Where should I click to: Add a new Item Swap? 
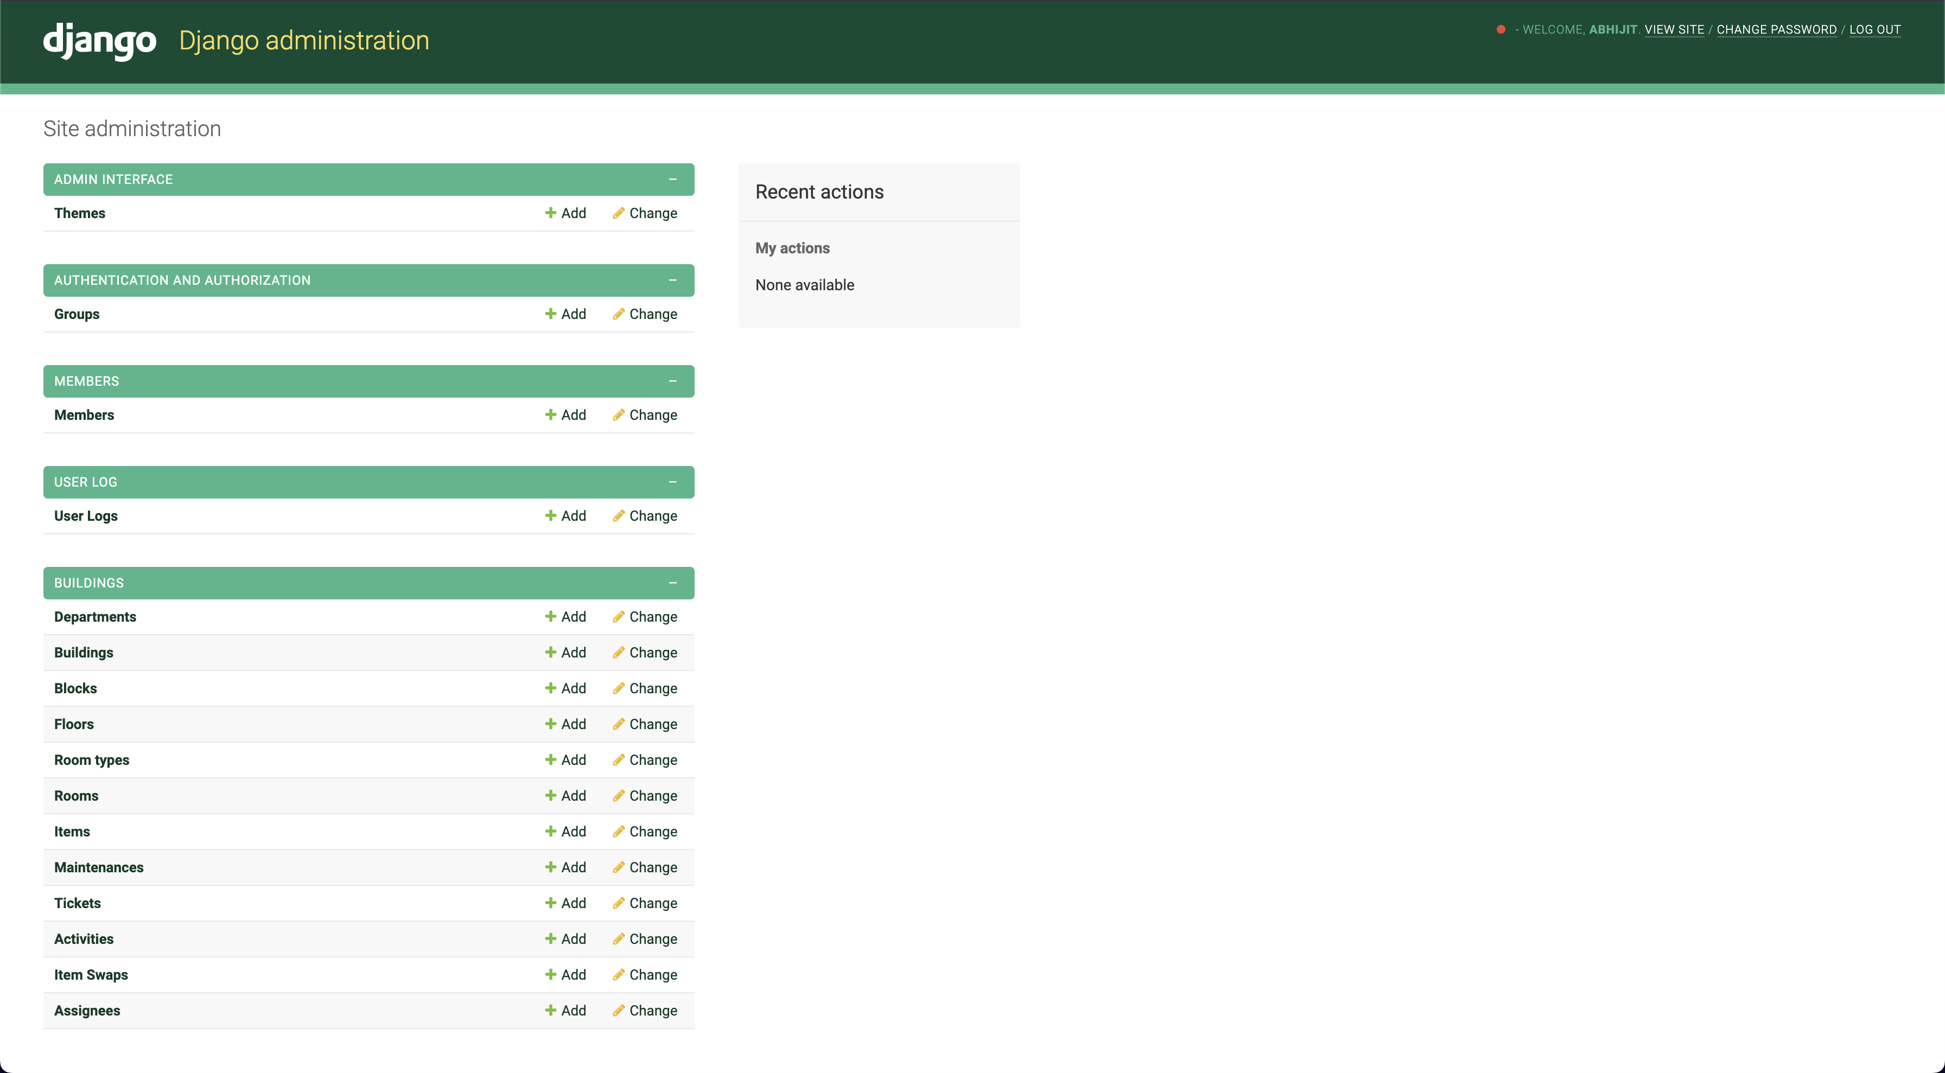(565, 974)
